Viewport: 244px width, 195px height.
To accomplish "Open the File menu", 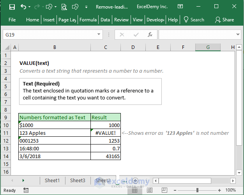I will click(12, 20).
